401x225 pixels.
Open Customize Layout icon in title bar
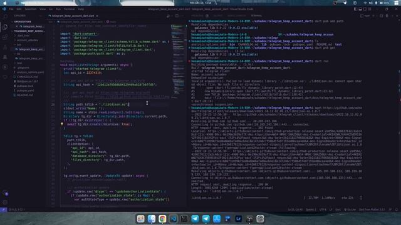(x=369, y=9)
